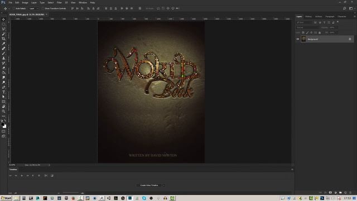Image resolution: width=357 pixels, height=201 pixels.
Task: Change screen mode icon in toolbox
Action: [x=3, y=136]
